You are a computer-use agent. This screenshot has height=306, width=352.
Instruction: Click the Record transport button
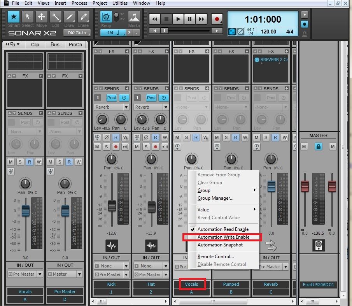click(x=217, y=19)
